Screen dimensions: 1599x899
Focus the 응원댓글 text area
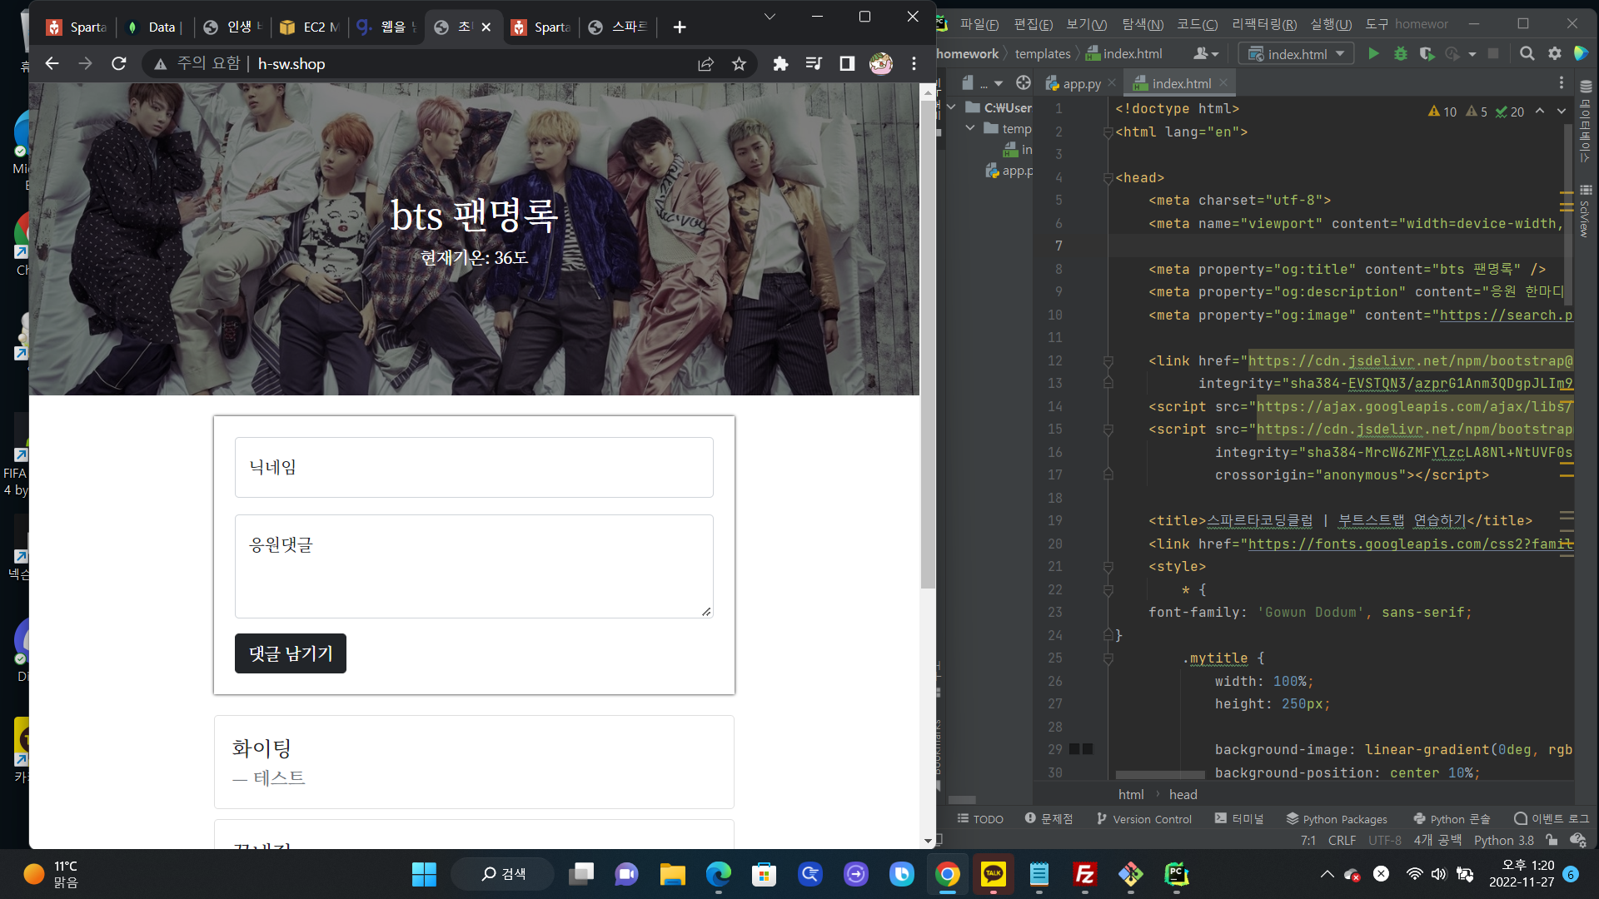tap(474, 566)
